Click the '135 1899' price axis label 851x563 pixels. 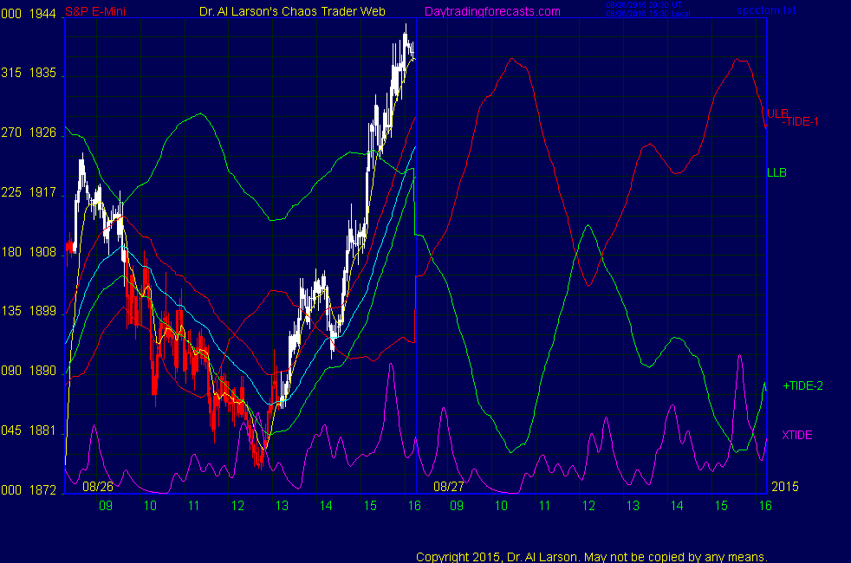click(29, 311)
